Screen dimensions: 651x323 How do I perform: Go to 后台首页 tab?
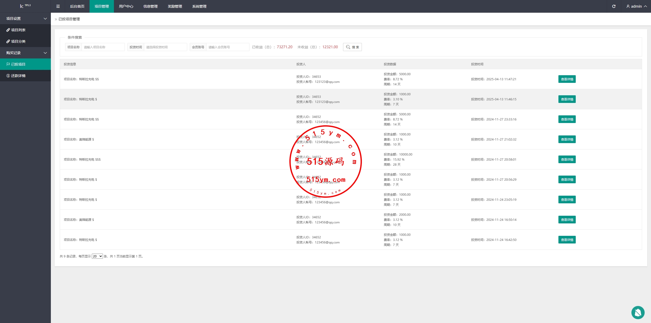point(77,6)
